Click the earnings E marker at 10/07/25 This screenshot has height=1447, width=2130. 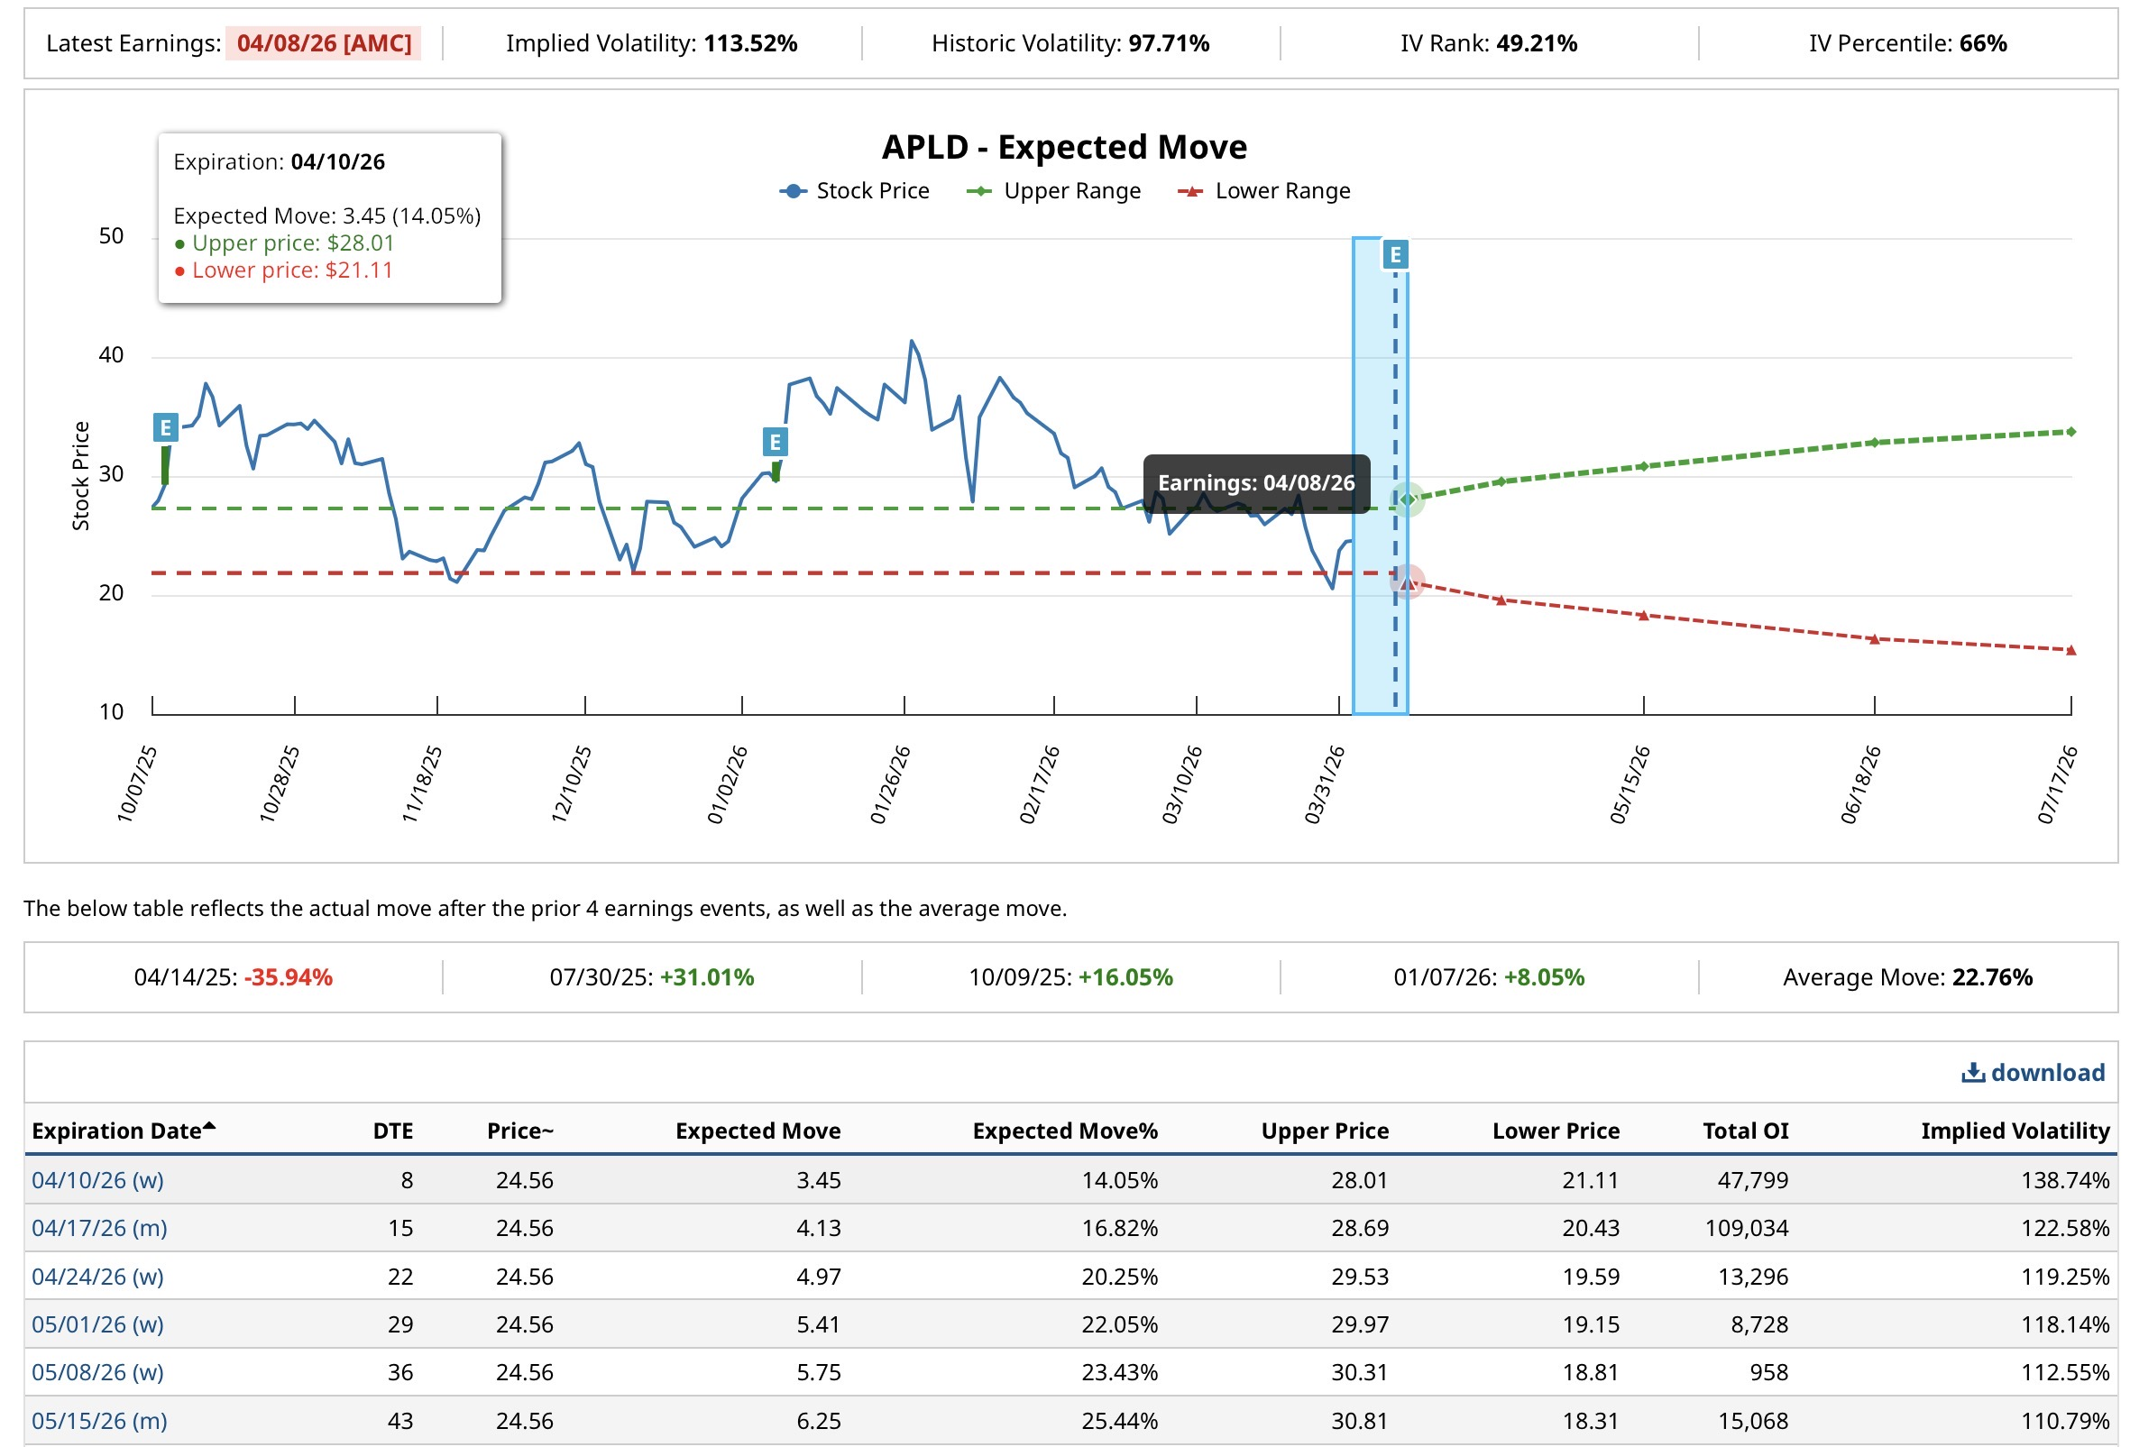pos(165,427)
